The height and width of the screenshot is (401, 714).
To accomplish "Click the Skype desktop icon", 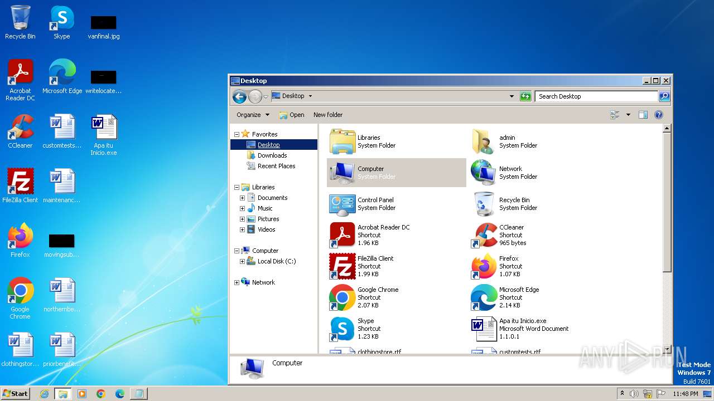I will coord(62,22).
